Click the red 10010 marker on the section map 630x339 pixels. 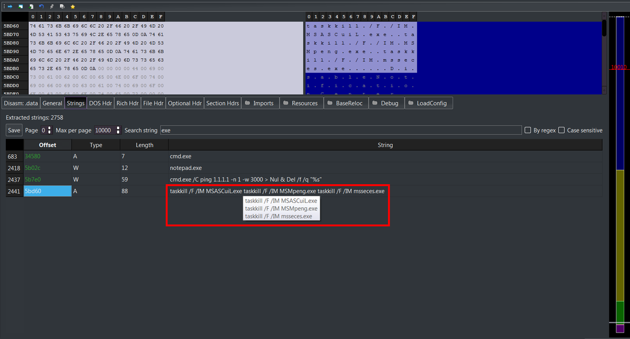coord(618,67)
